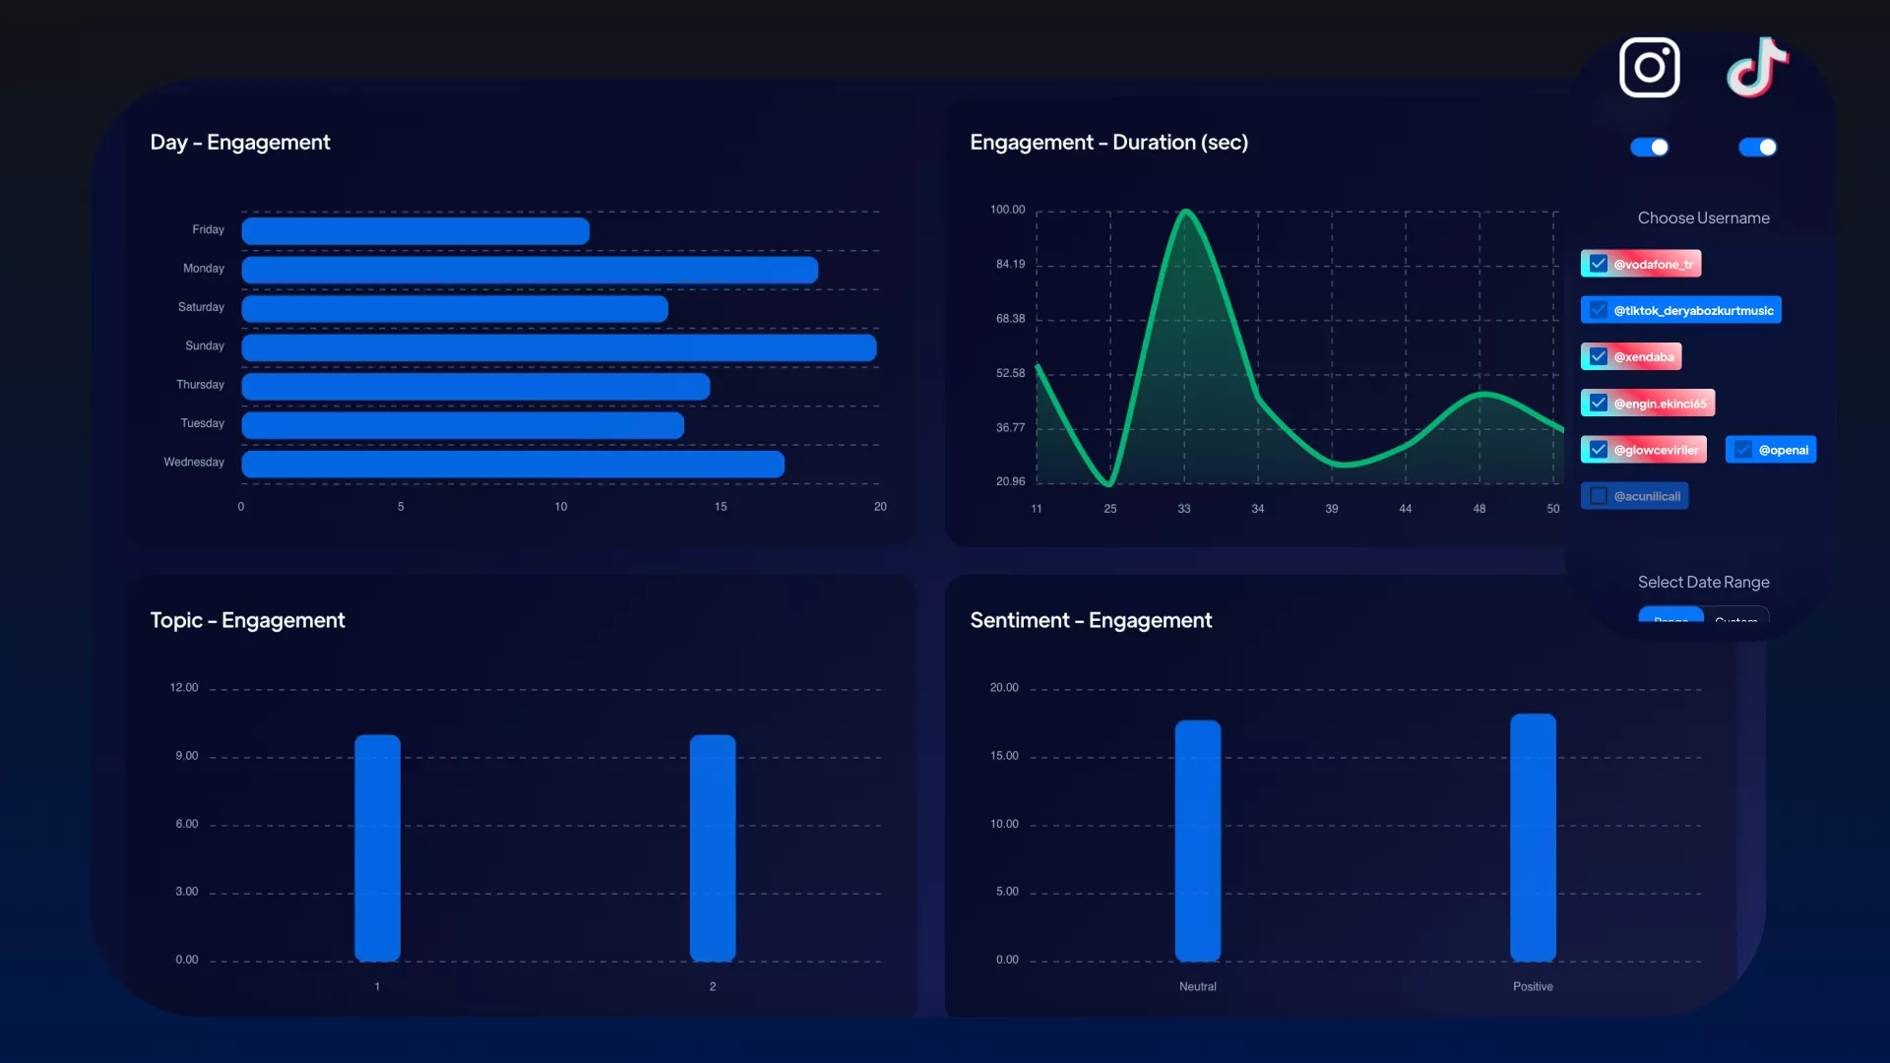Click the Friday engagement bar
This screenshot has height=1063, width=1890.
click(415, 231)
